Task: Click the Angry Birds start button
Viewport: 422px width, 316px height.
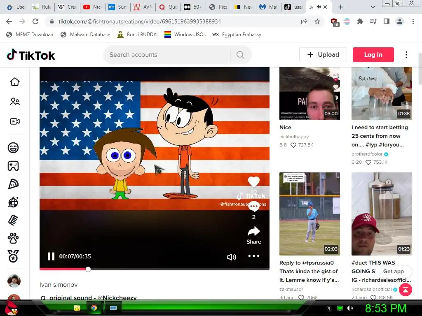Action: tap(12, 308)
